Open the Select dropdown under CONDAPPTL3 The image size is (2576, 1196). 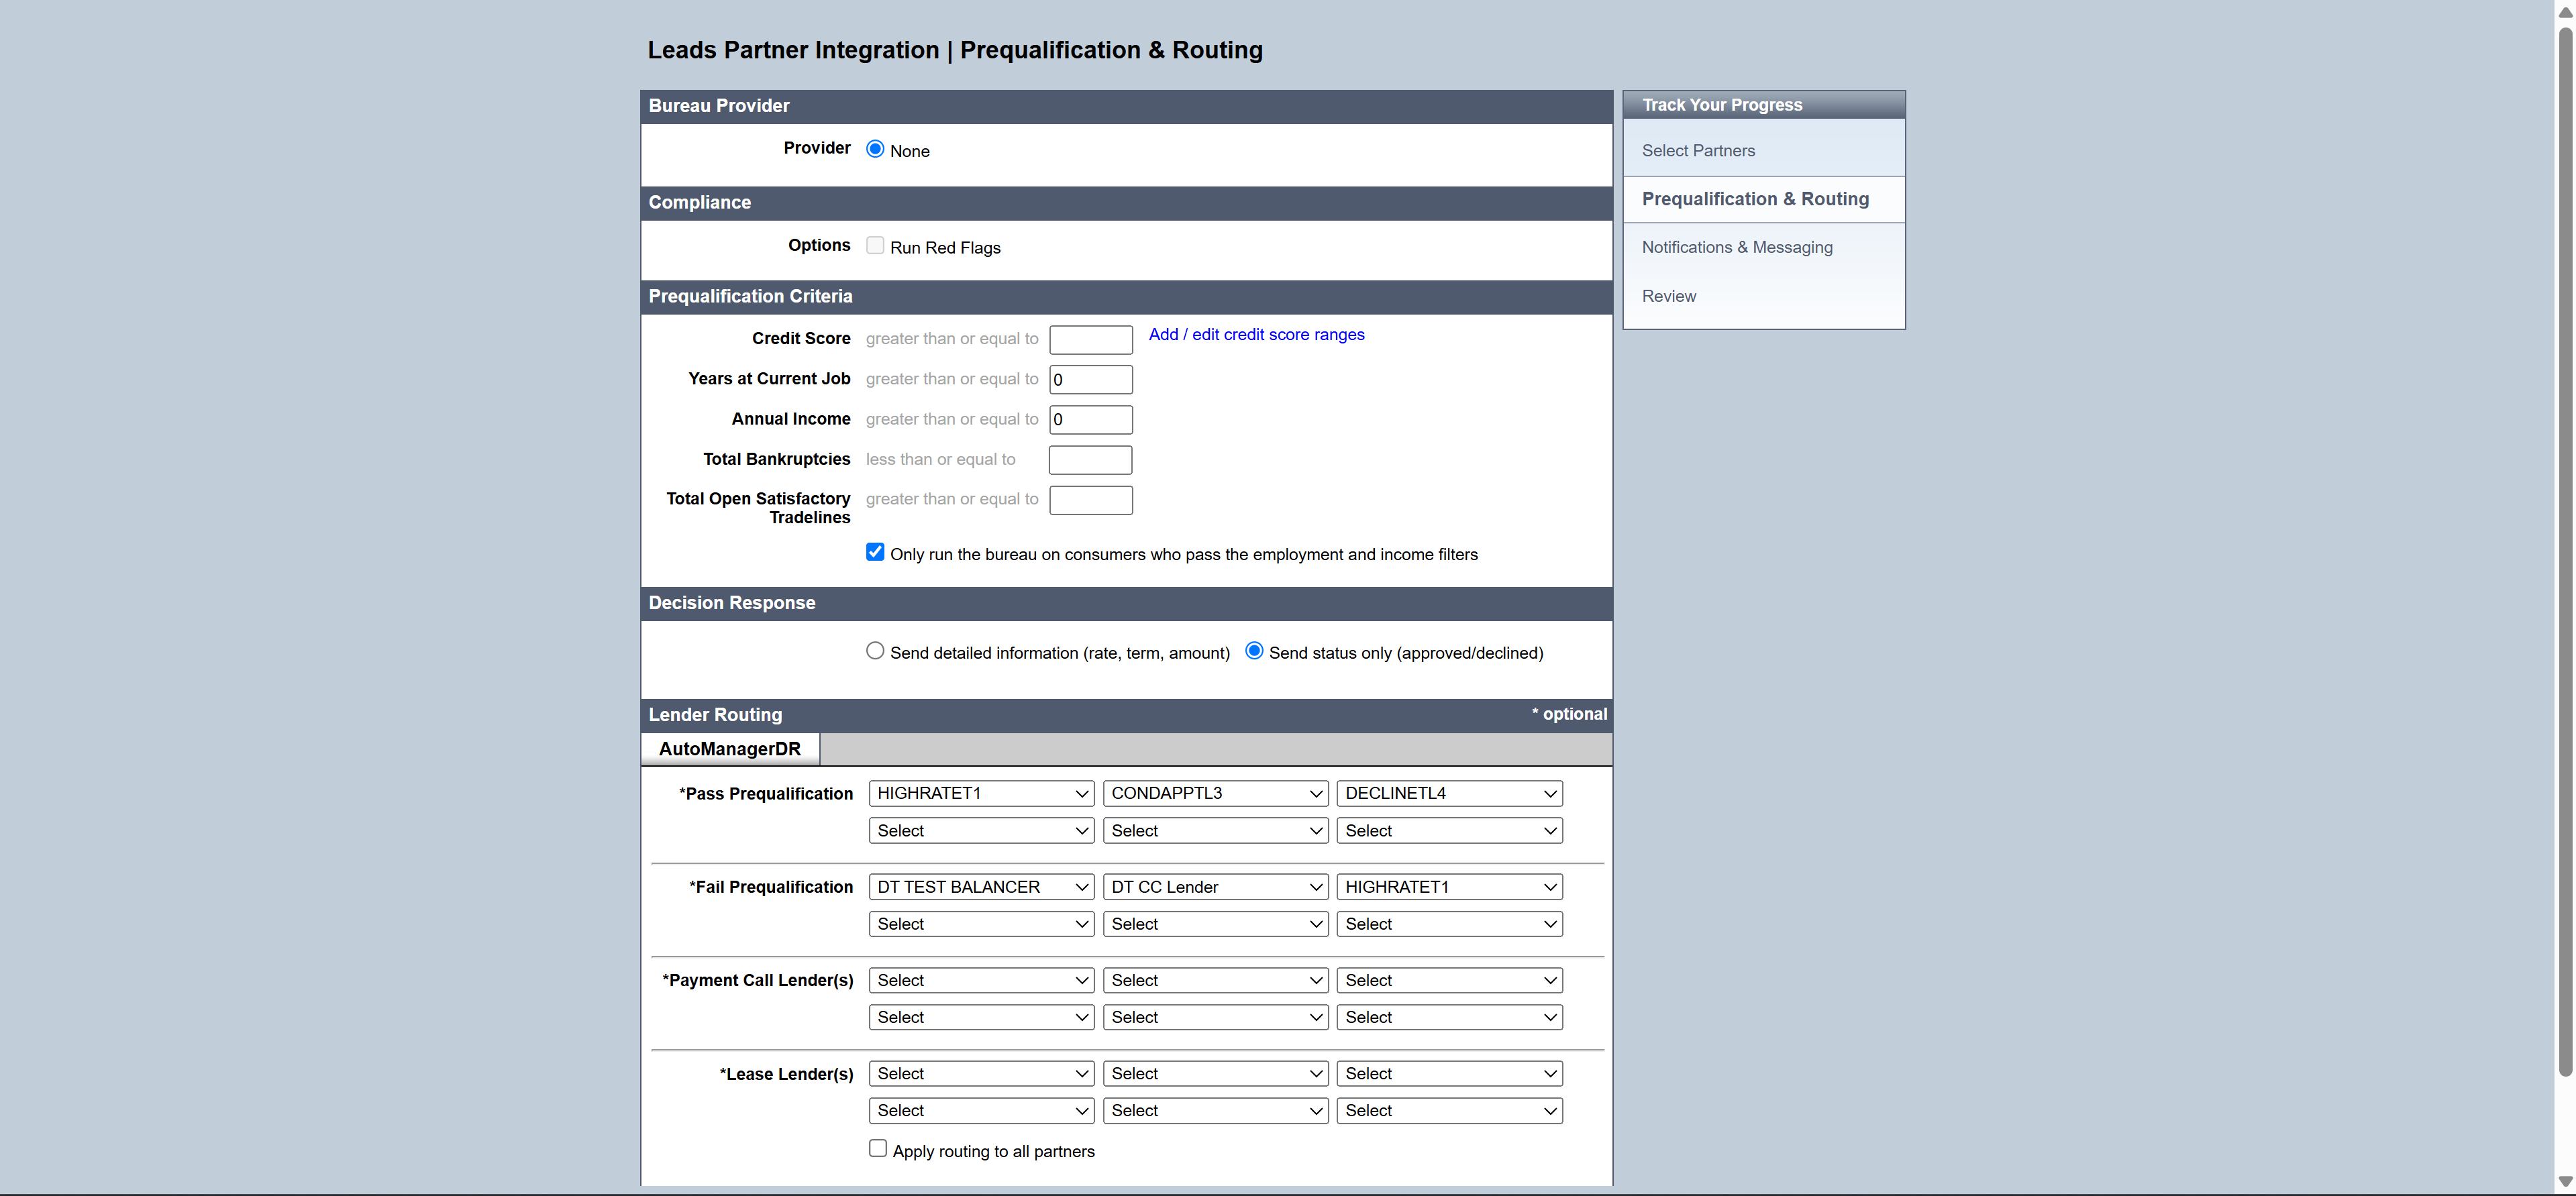(1215, 830)
